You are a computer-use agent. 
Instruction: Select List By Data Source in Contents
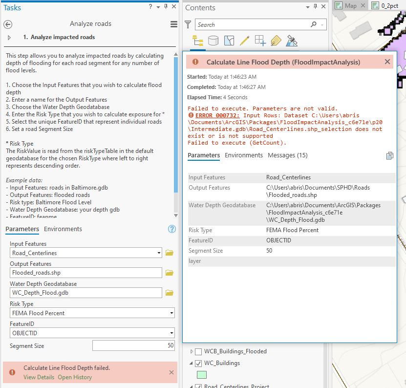tap(213, 41)
